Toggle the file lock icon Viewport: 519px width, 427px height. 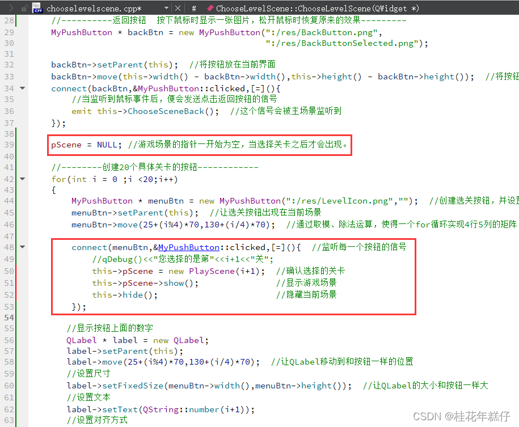(x=24, y=9)
